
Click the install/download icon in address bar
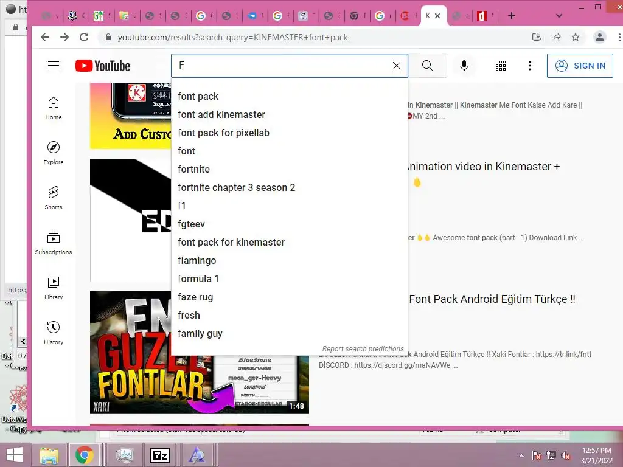537,37
